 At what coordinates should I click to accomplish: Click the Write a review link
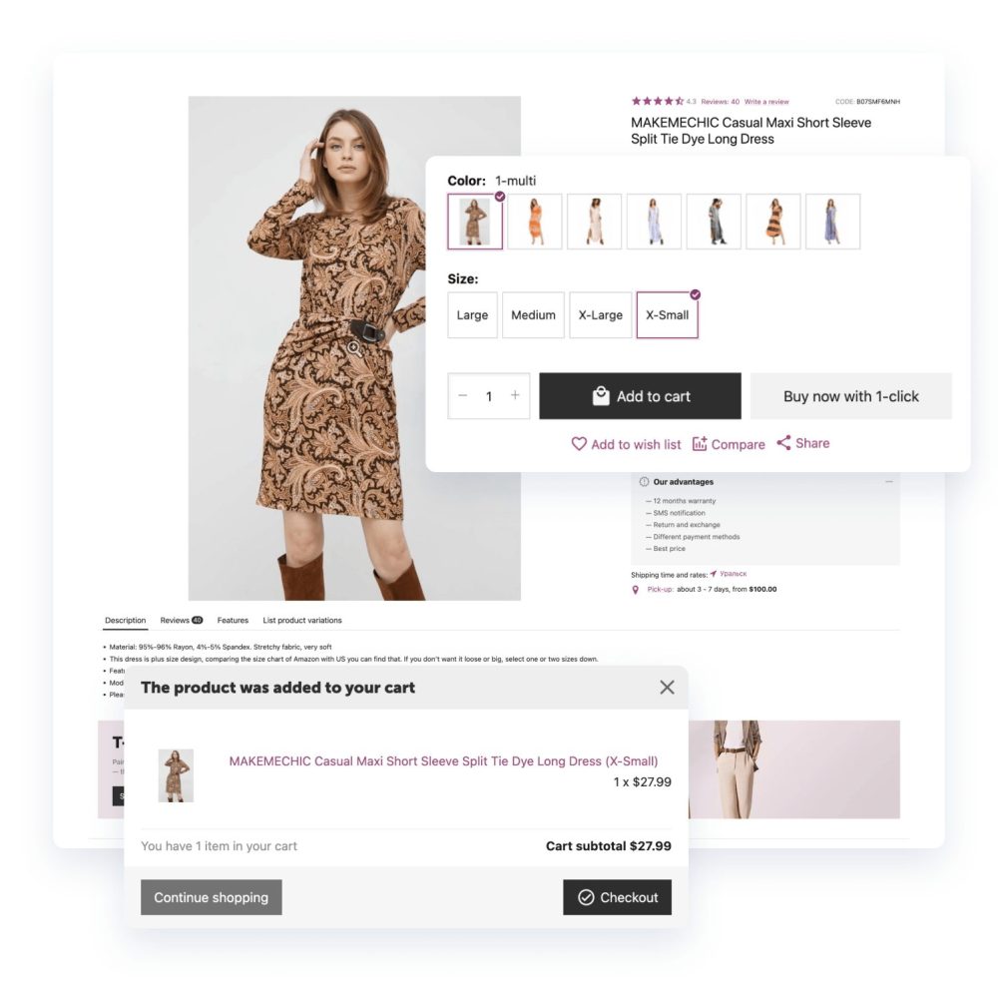pyautogui.click(x=766, y=102)
